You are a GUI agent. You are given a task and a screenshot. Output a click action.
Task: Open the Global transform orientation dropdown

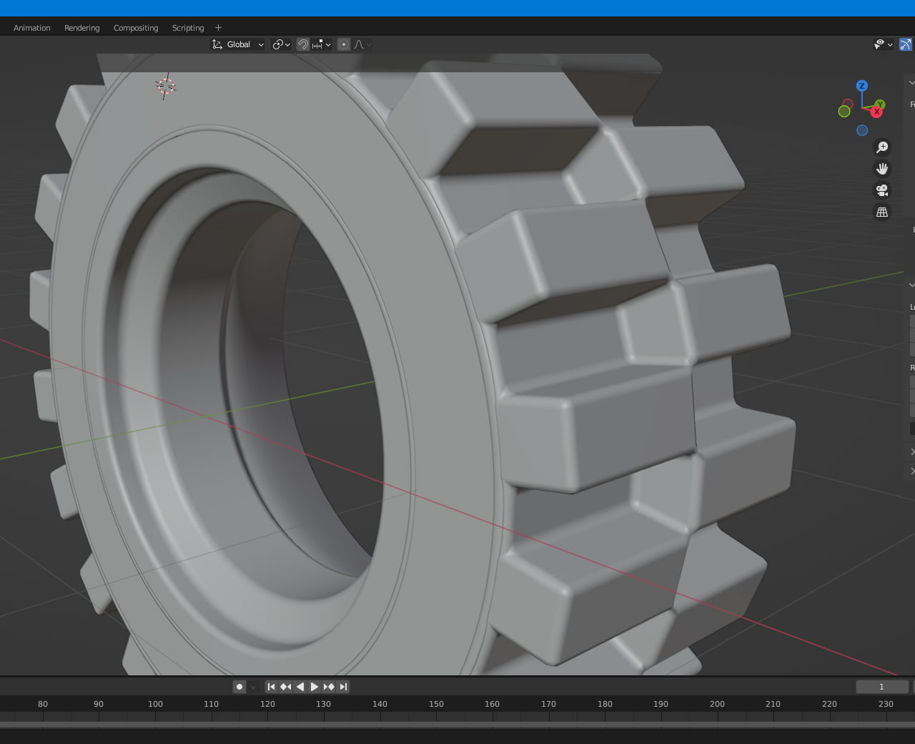(238, 44)
